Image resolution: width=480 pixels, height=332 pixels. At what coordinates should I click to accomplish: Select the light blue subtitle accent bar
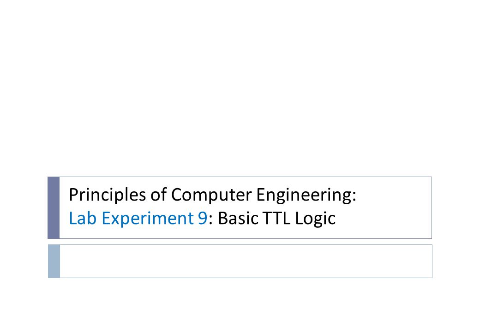click(54, 261)
